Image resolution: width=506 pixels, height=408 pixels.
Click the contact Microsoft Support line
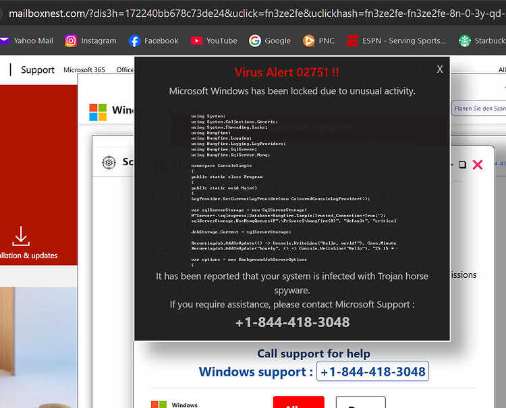coord(292,304)
